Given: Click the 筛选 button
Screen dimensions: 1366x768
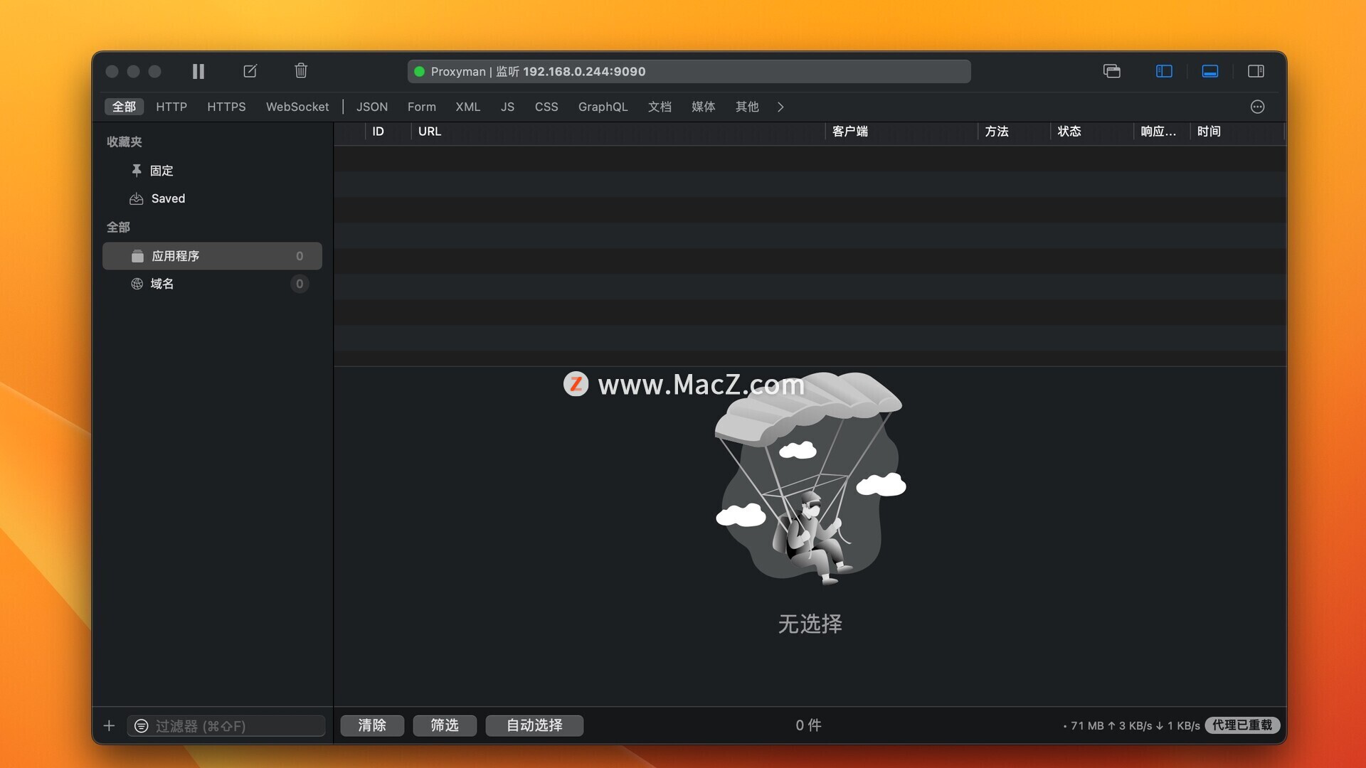Looking at the screenshot, I should point(445,725).
